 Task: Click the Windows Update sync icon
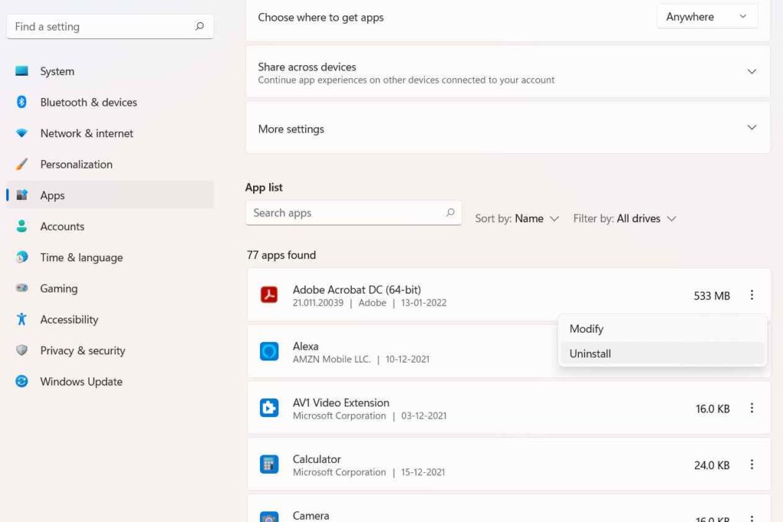coord(21,381)
